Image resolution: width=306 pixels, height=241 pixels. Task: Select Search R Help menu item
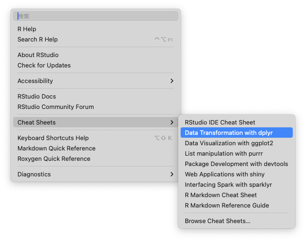[38, 40]
